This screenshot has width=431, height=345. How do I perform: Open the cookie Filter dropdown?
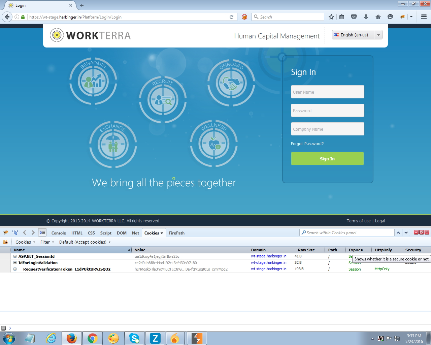[x=47, y=242]
